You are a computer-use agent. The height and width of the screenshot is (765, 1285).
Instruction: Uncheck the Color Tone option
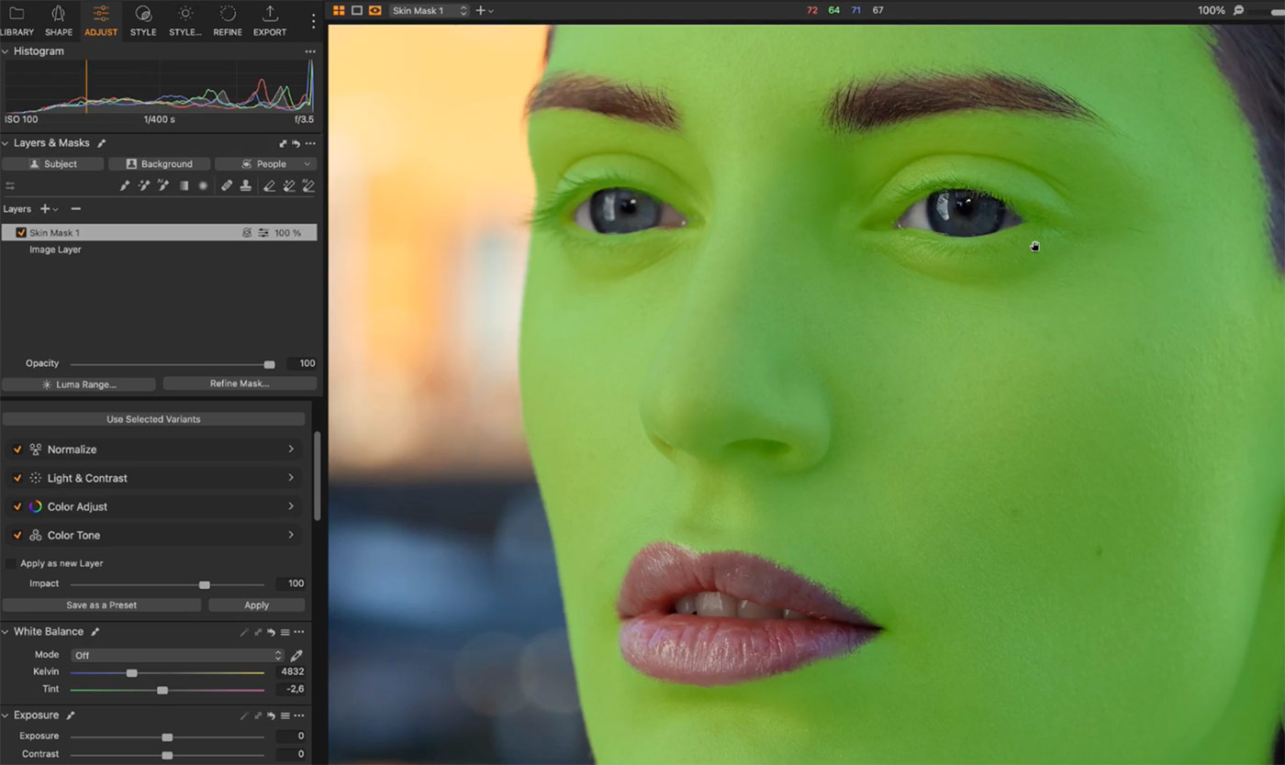[17, 535]
